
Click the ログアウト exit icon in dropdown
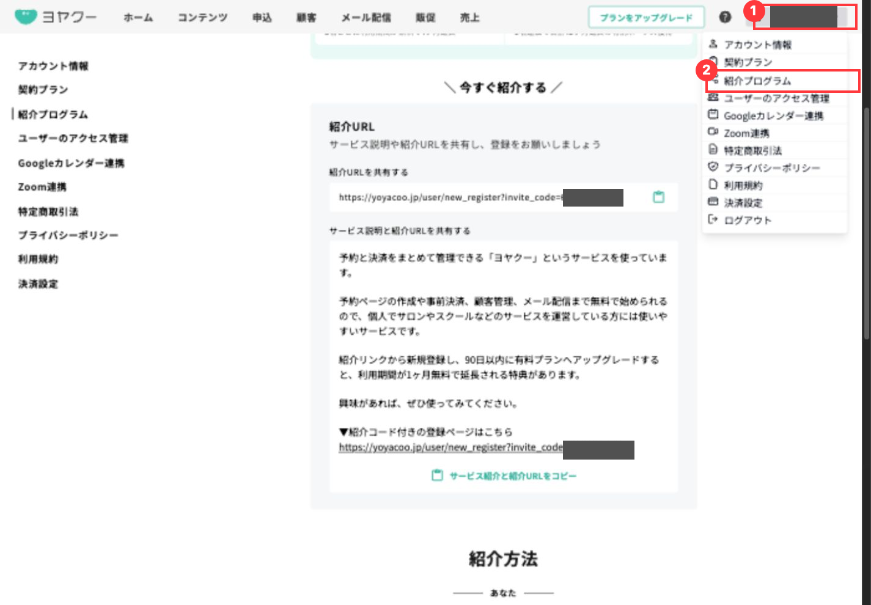point(713,219)
